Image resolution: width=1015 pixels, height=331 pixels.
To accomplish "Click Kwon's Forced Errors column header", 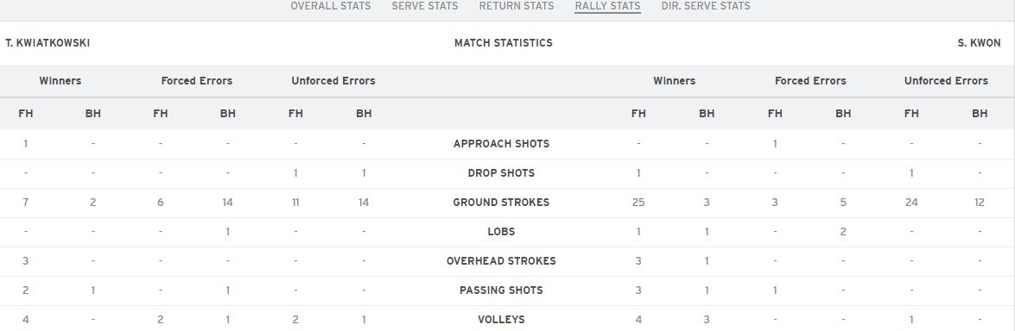I will 810,81.
